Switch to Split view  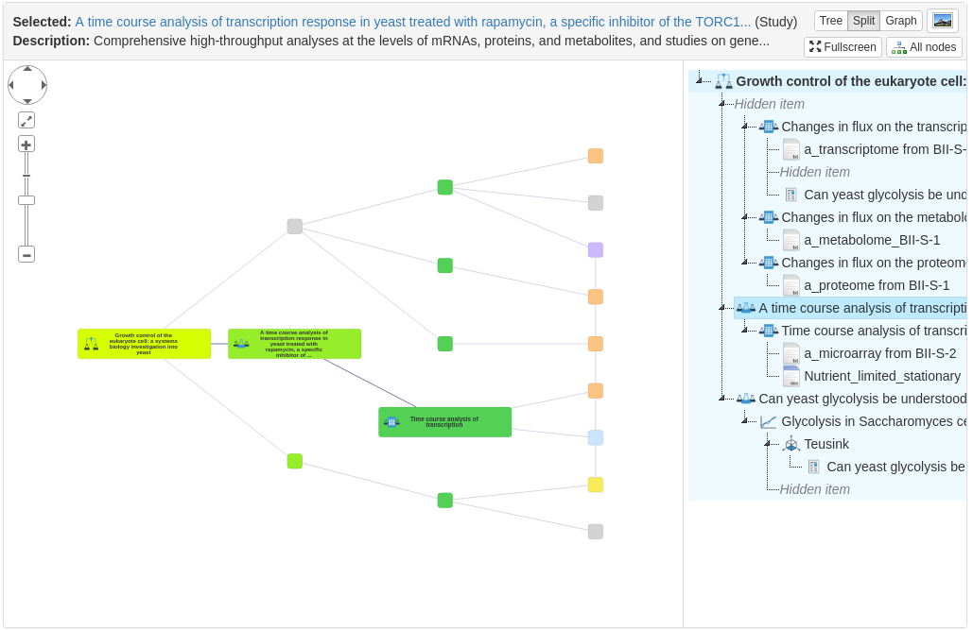(863, 21)
